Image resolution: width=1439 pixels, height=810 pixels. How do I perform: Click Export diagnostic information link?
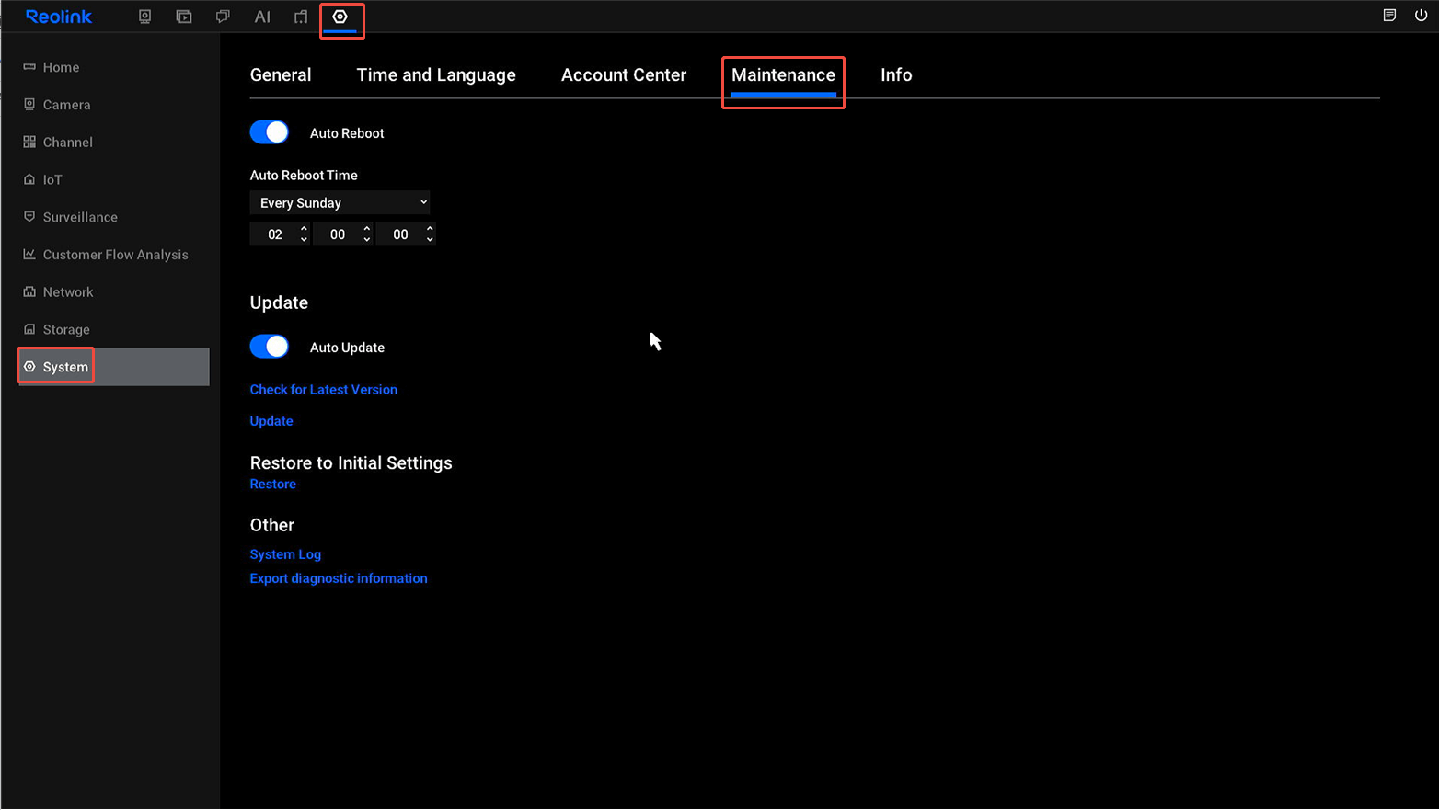339,578
